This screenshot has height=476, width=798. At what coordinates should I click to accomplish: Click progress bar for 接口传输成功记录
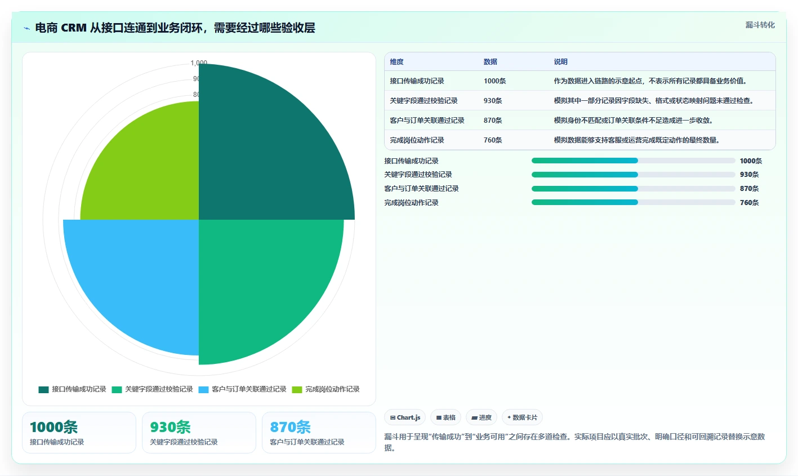634,161
